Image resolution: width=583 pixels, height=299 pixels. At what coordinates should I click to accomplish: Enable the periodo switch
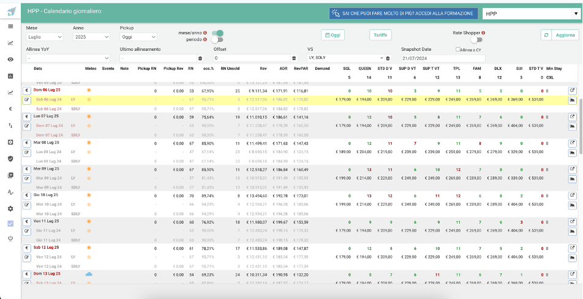217,40
